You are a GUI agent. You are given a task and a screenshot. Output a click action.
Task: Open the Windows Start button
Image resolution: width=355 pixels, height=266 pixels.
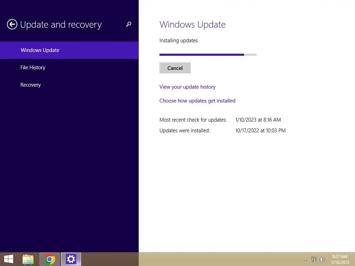click(9, 259)
